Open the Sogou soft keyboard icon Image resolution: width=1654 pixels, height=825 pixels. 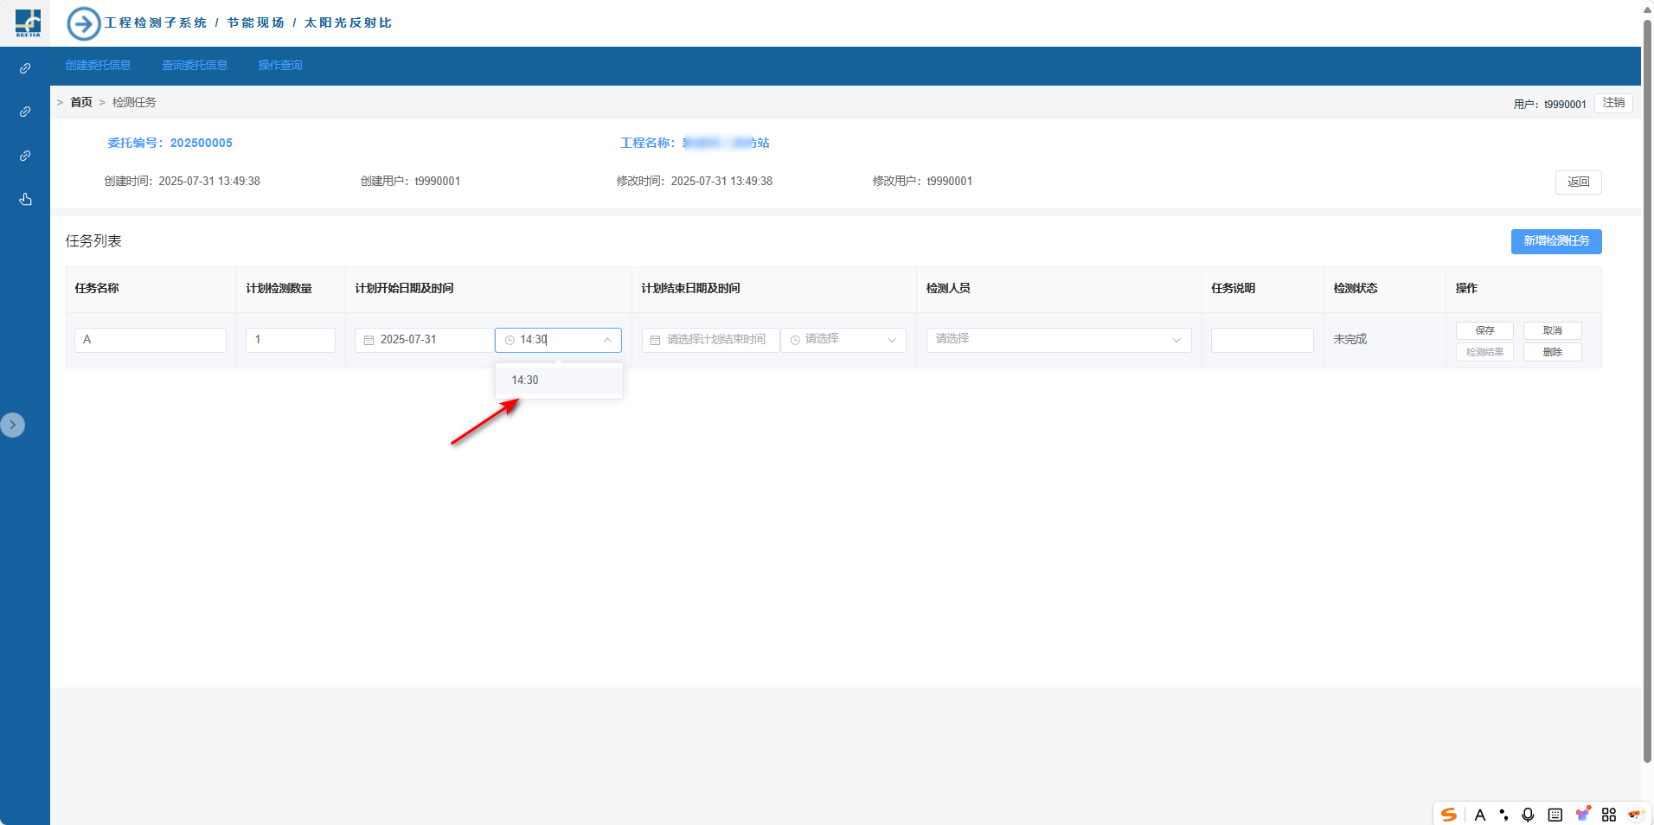[1555, 815]
